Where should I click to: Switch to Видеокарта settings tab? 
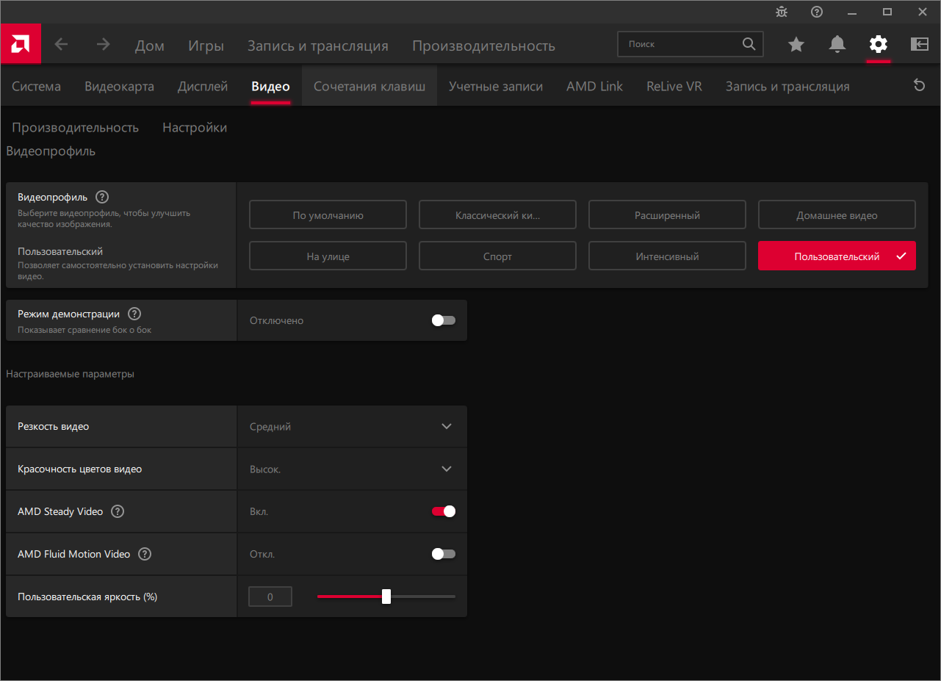click(119, 86)
